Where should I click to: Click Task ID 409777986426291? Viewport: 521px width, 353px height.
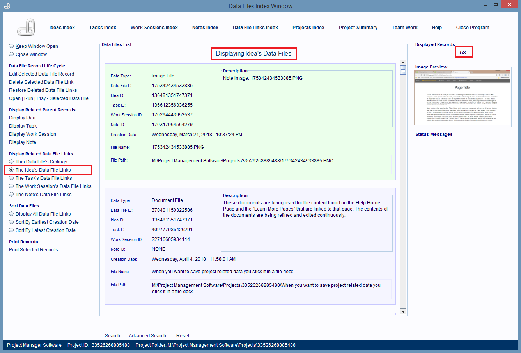point(172,229)
